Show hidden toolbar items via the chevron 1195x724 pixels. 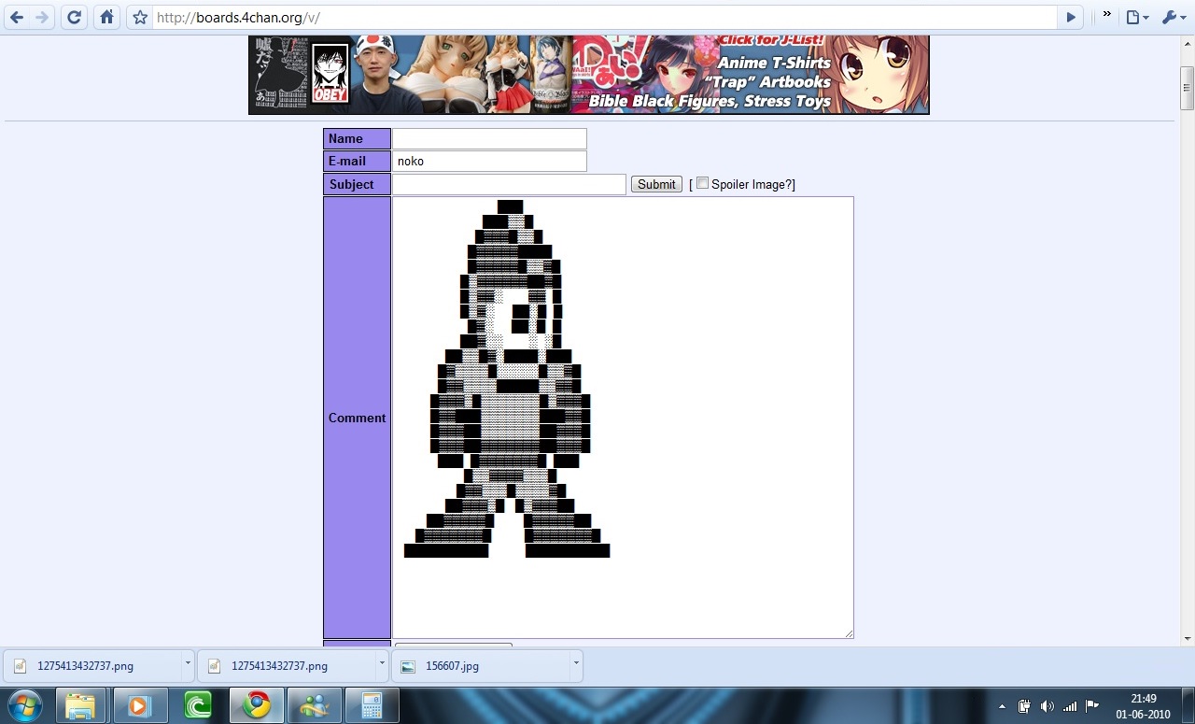point(1107,15)
